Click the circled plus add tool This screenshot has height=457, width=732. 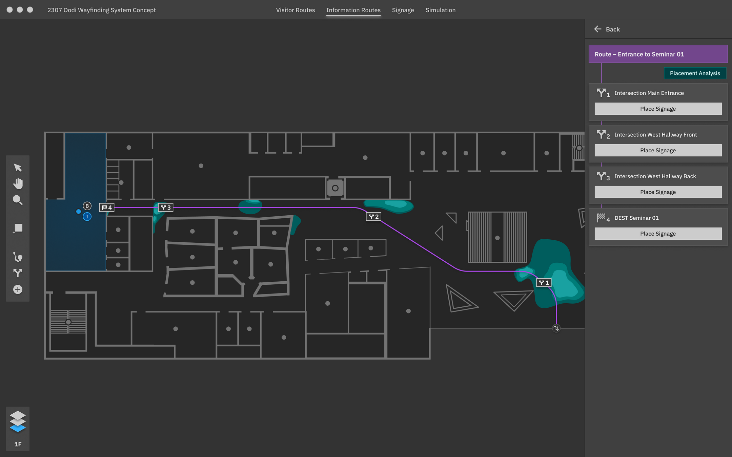coord(18,289)
